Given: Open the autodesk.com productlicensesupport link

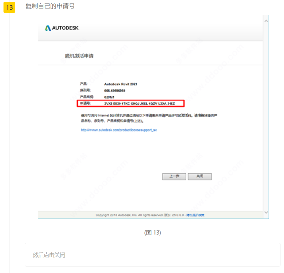Looking at the screenshot, I should click(x=119, y=130).
